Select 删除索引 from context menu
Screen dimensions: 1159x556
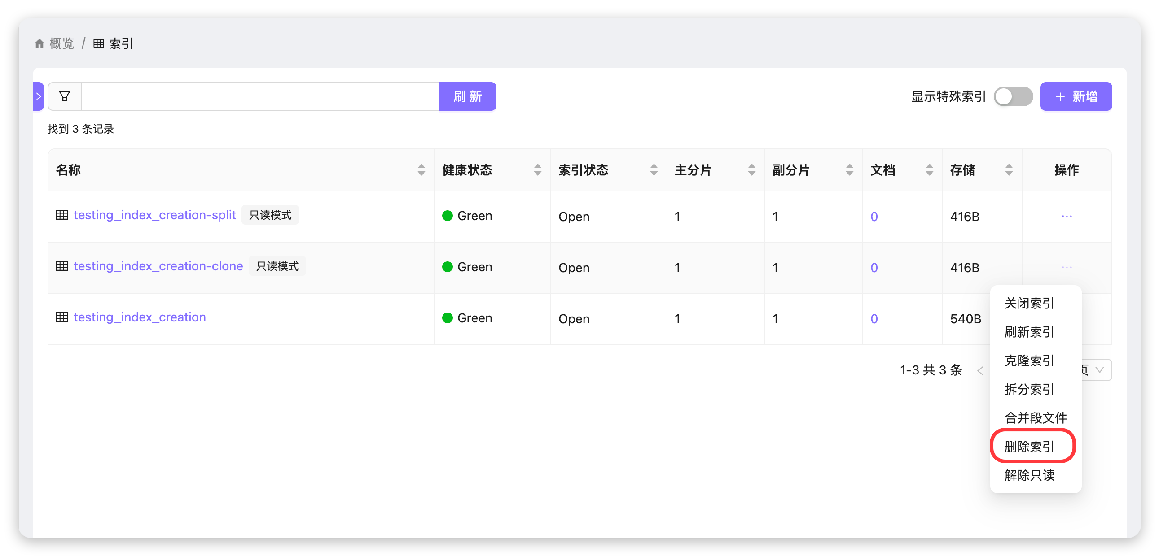tap(1029, 446)
